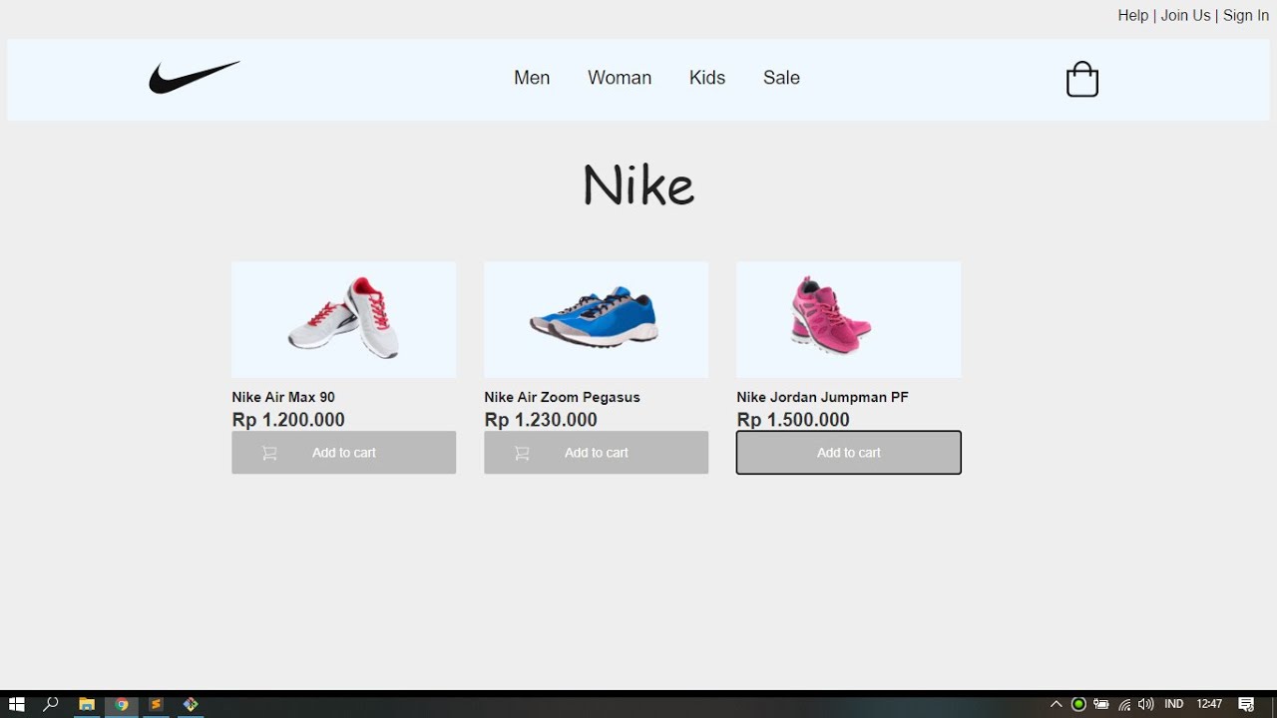Viewport: 1277px width, 718px height.
Task: Switch to Chrome in taskbar
Action: click(122, 704)
